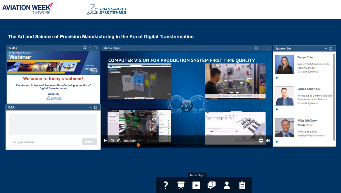Open Speaker Bio via the person dock icon

(227, 185)
